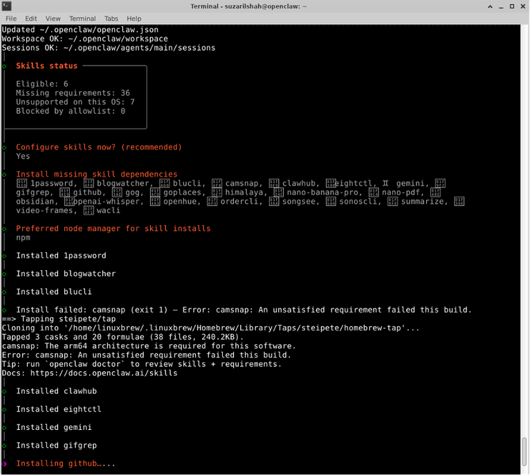Screen dimensions: 530x475
Task: Click the 'Installed blucli' line
Action: (54, 292)
